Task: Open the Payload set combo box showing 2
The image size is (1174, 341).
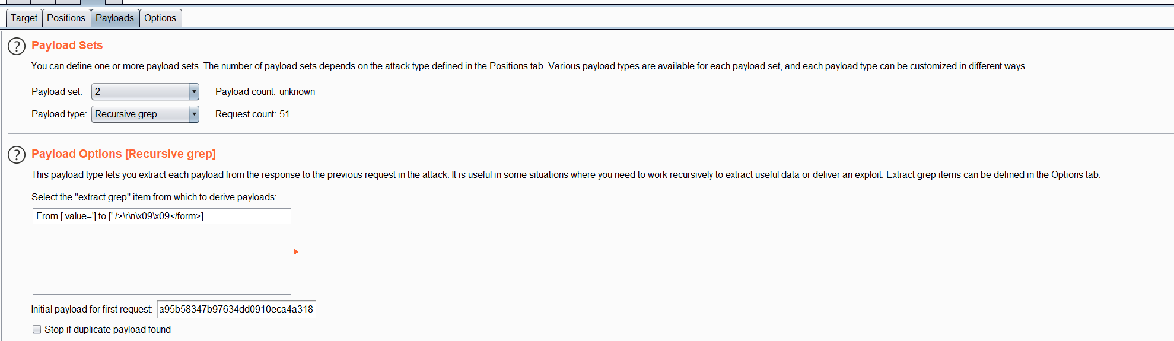Action: 145,92
